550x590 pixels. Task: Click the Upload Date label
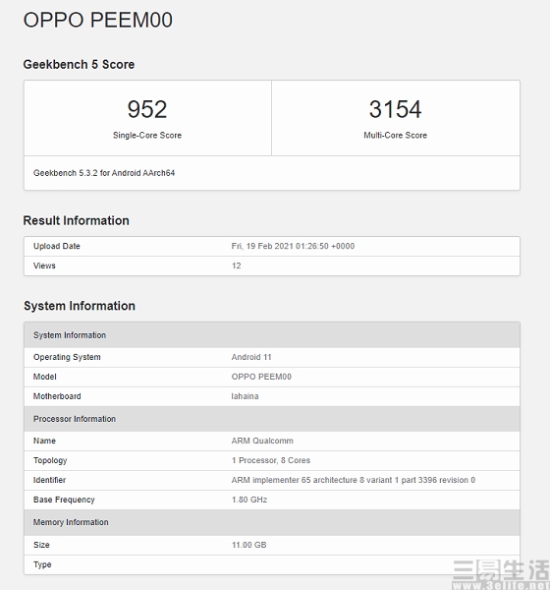point(57,246)
